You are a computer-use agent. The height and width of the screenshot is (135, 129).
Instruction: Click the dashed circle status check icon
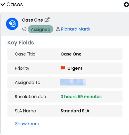click(x=24, y=29)
